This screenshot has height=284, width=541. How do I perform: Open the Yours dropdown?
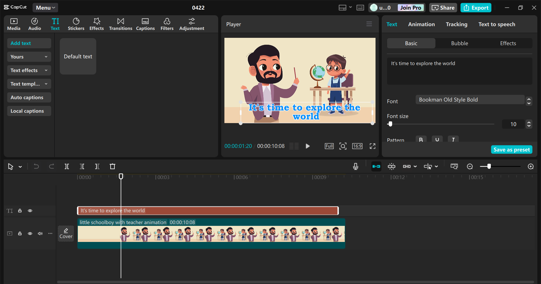pos(29,56)
